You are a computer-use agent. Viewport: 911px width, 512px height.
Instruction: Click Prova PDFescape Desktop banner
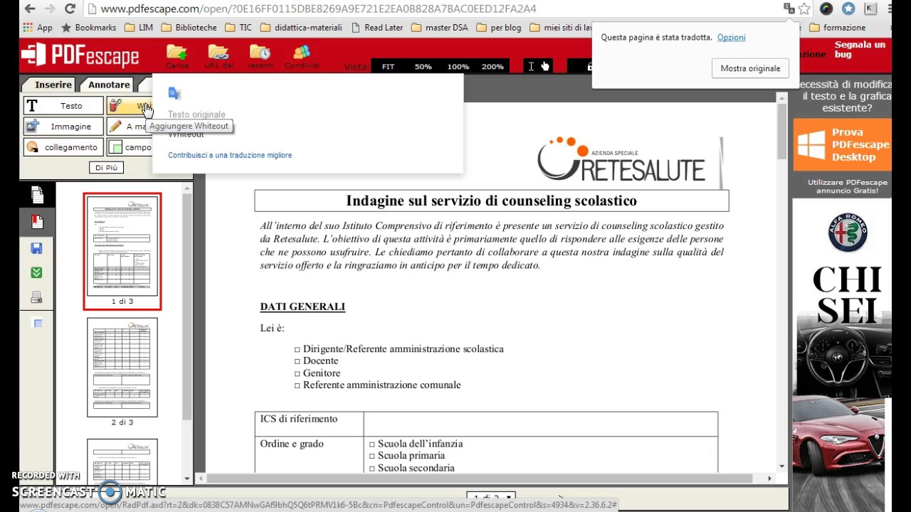coord(842,144)
